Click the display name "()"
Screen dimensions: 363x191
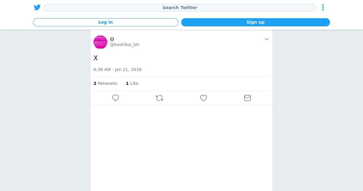(x=112, y=39)
